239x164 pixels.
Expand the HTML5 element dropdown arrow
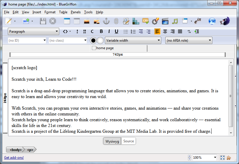[191, 21]
